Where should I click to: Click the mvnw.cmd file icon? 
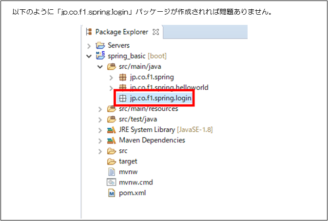click(x=111, y=182)
